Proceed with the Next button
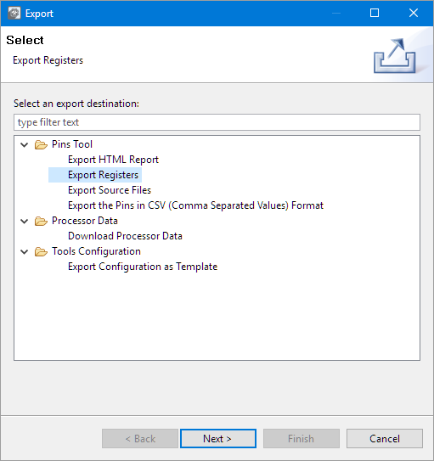This screenshot has width=434, height=461. coord(218,439)
